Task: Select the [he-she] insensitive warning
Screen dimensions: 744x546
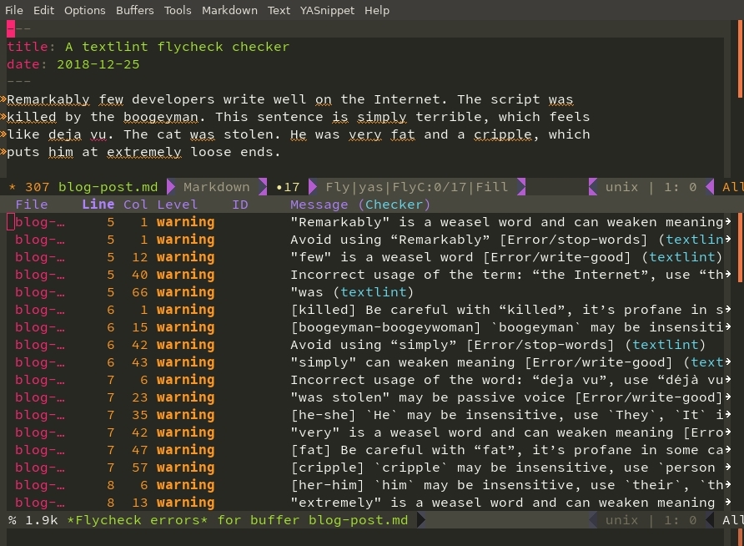Action: 369,416
